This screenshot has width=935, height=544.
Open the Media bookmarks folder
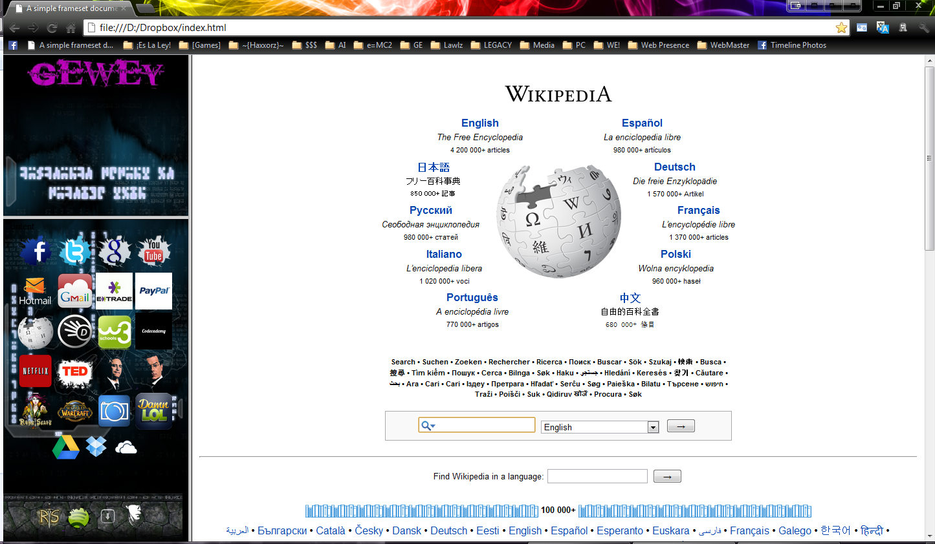click(x=537, y=45)
